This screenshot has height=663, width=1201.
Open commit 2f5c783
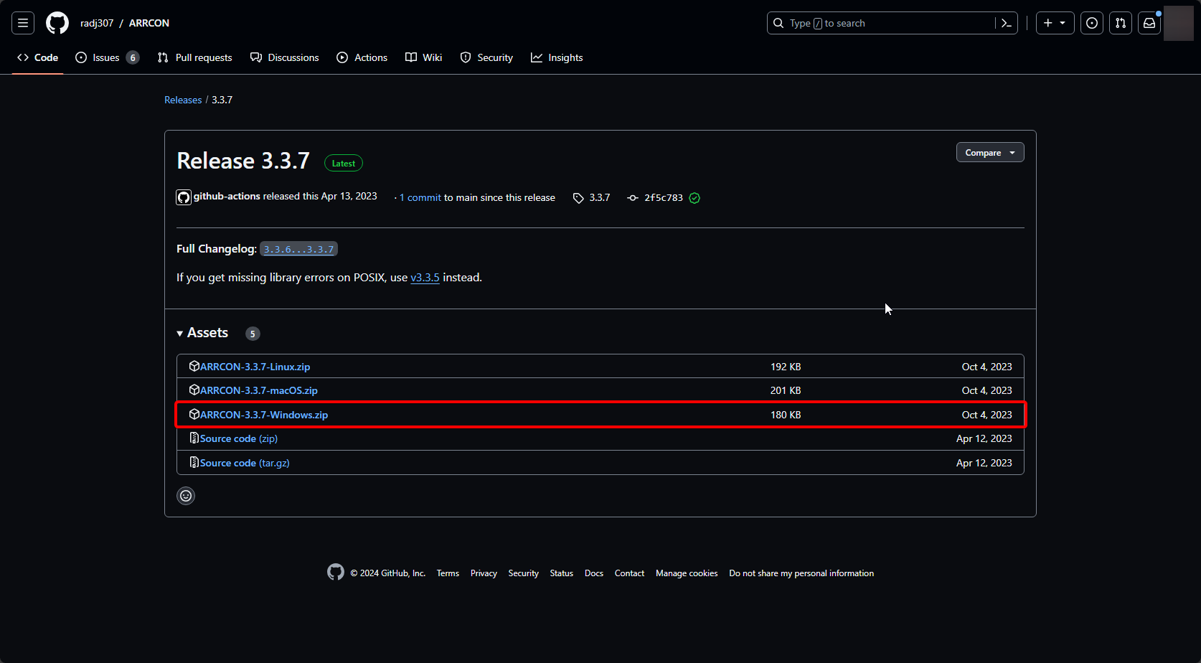(x=663, y=198)
